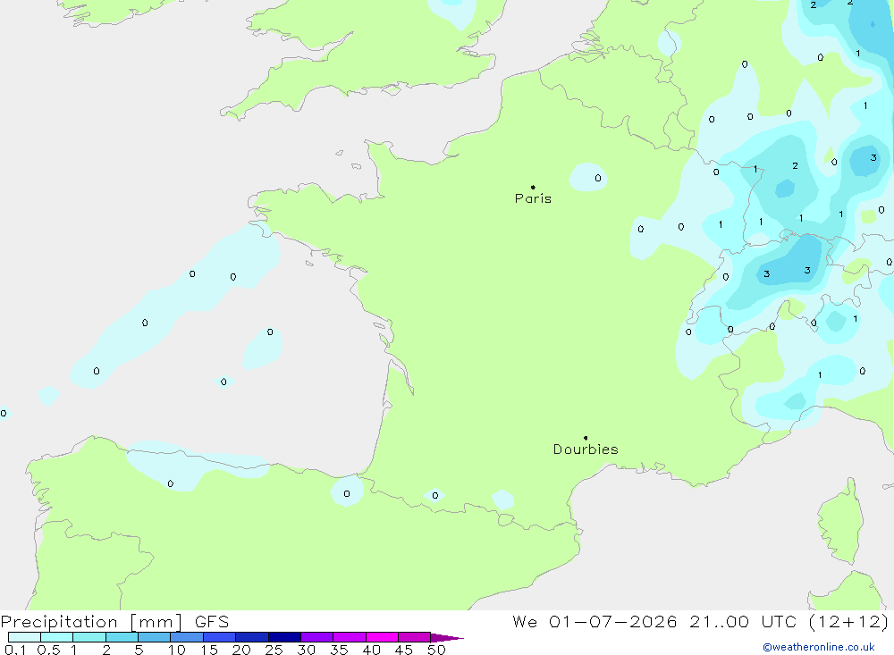Click the We 01-07-2026 date text
894x655 pixels.
595,622
